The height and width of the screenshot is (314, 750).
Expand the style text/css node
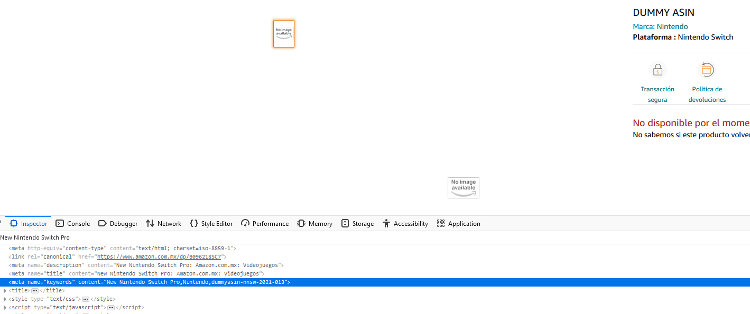coord(5,299)
